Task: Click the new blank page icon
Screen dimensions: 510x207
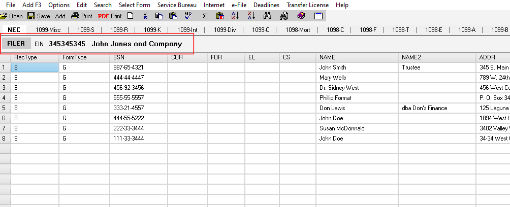Action: pyautogui.click(x=130, y=16)
